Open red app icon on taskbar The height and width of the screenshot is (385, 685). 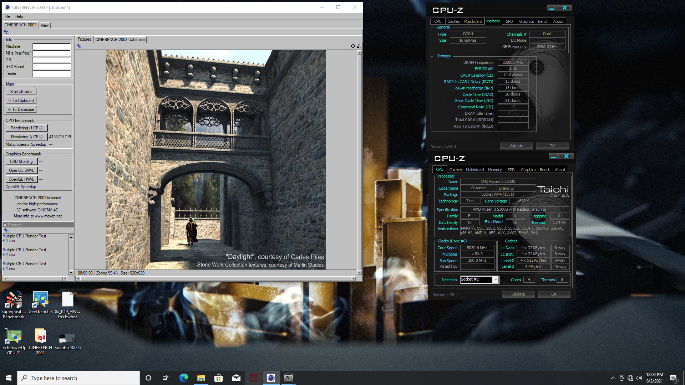[x=253, y=378]
